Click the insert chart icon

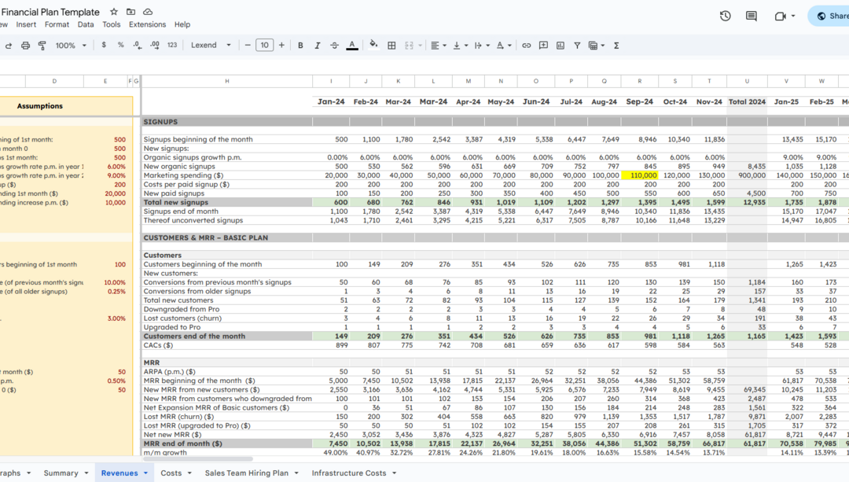point(560,46)
